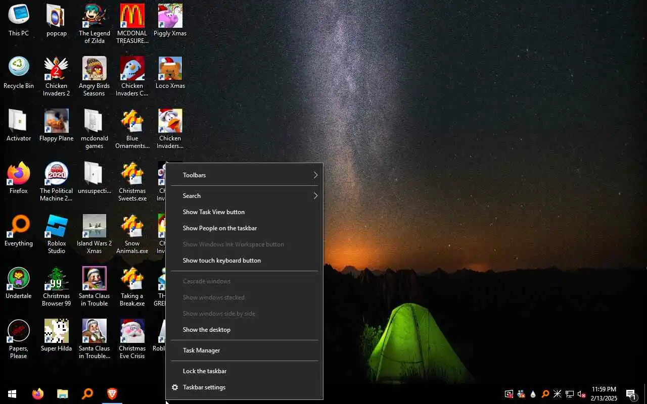Click the Windows Start button
This screenshot has height=404, width=647.
point(12,394)
